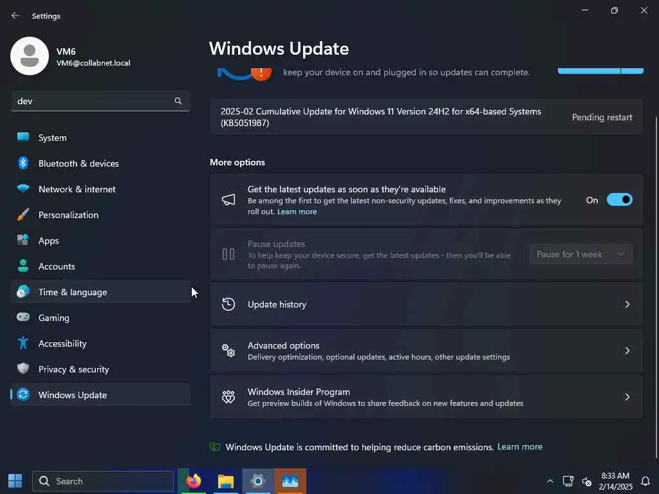Click the Time & language globe icon
Screen dimensions: 659x494
(23, 291)
